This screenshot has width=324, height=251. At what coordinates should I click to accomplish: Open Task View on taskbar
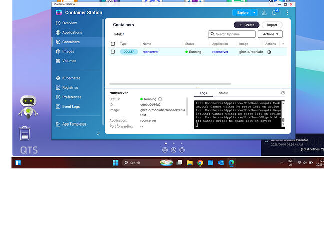point(179,163)
